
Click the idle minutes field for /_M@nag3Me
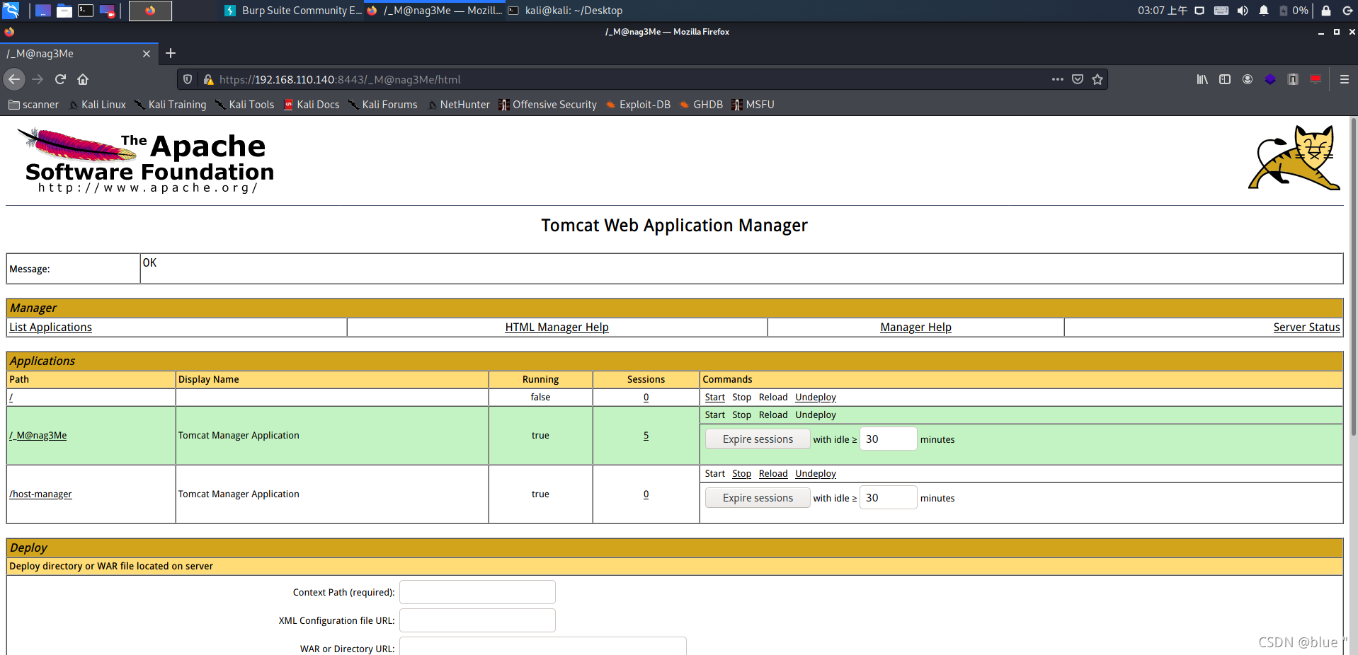coord(888,439)
